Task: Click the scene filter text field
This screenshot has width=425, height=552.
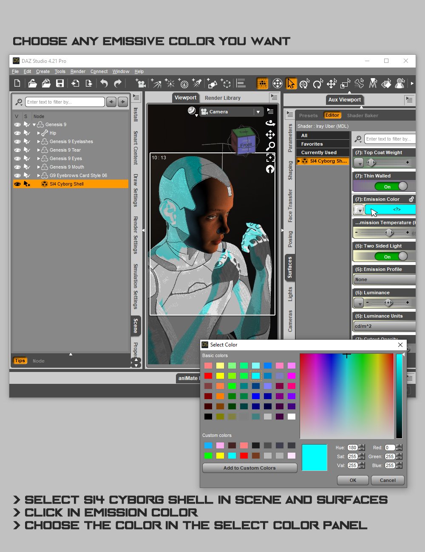Action: [64, 102]
